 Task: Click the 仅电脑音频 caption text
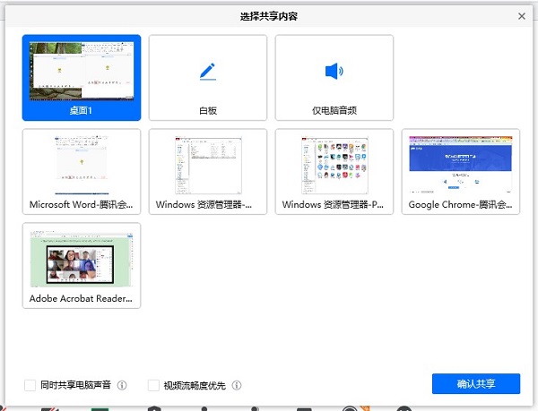pyautogui.click(x=334, y=111)
